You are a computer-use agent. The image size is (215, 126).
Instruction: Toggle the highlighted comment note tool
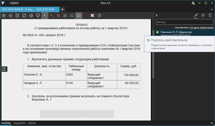tap(79, 15)
